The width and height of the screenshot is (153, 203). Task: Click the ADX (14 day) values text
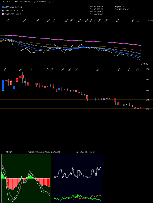(x=86, y=152)
